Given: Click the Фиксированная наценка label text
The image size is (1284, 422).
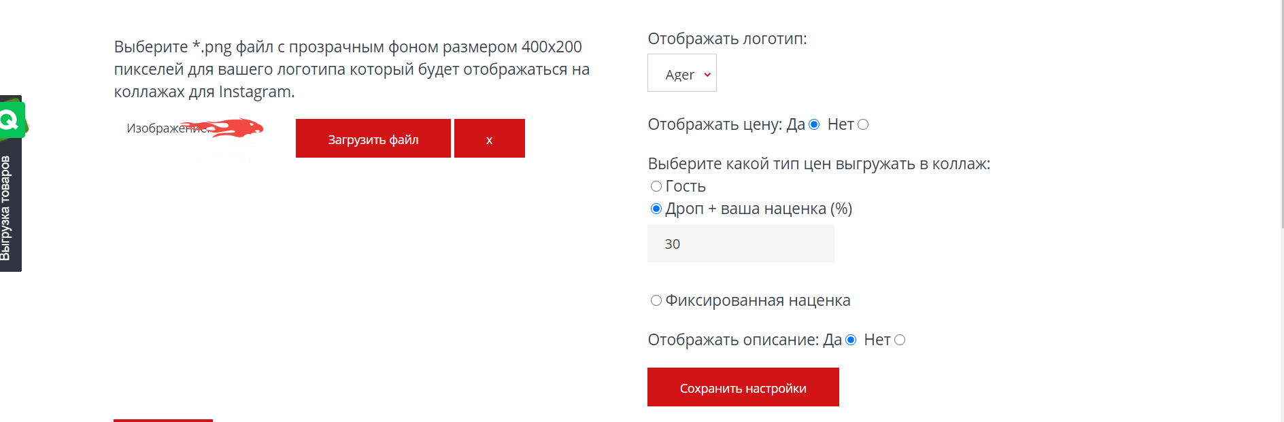Looking at the screenshot, I should pos(758,300).
